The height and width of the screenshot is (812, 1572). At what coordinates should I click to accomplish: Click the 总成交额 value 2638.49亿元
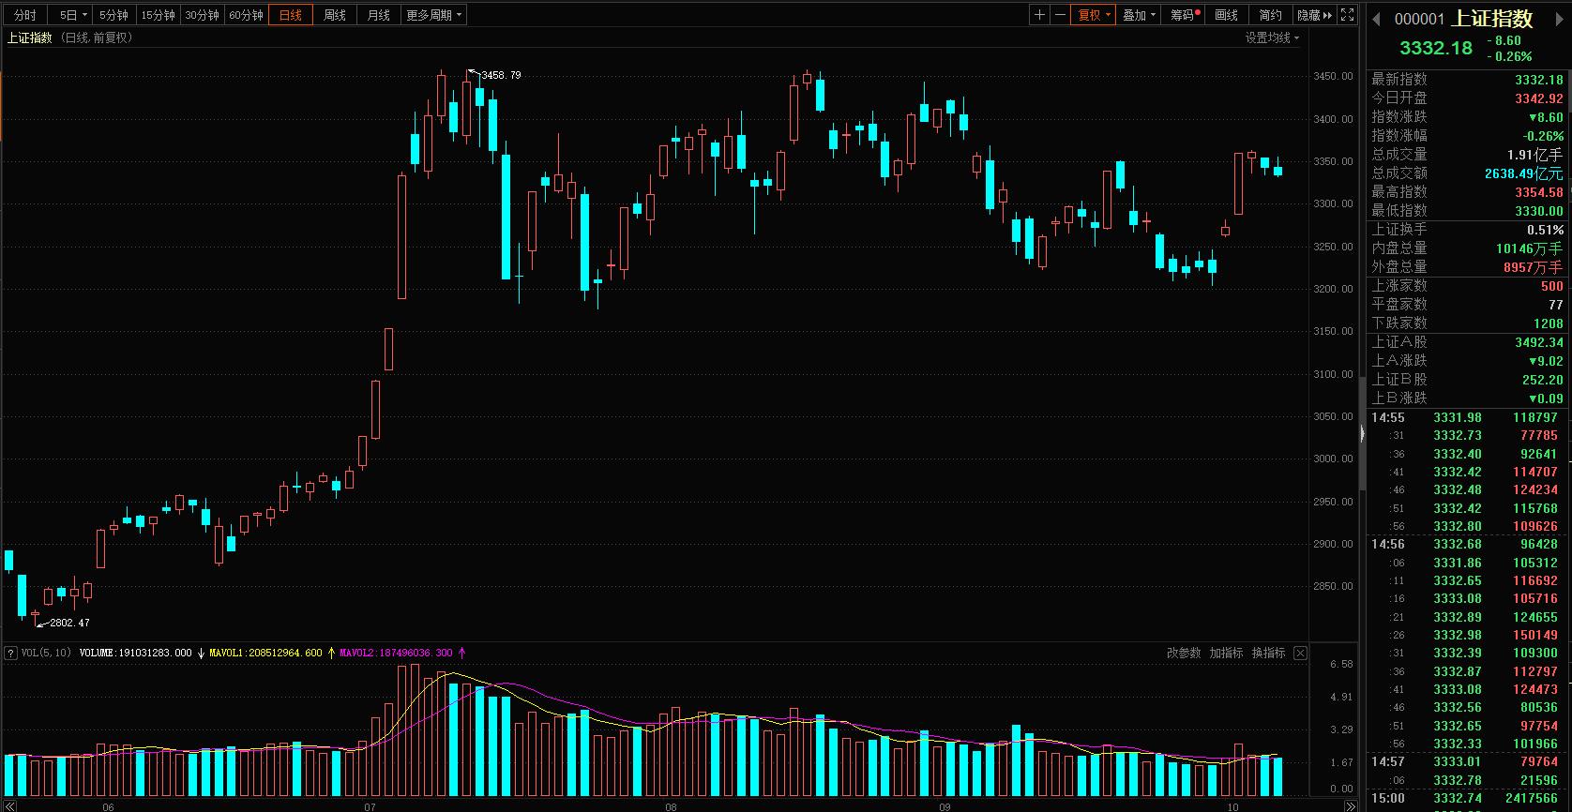tap(1524, 173)
